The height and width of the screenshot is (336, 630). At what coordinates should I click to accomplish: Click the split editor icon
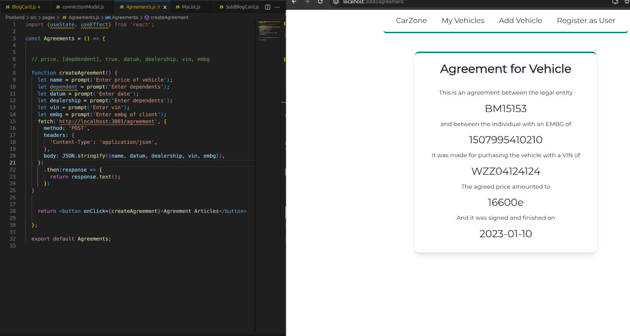(x=268, y=7)
